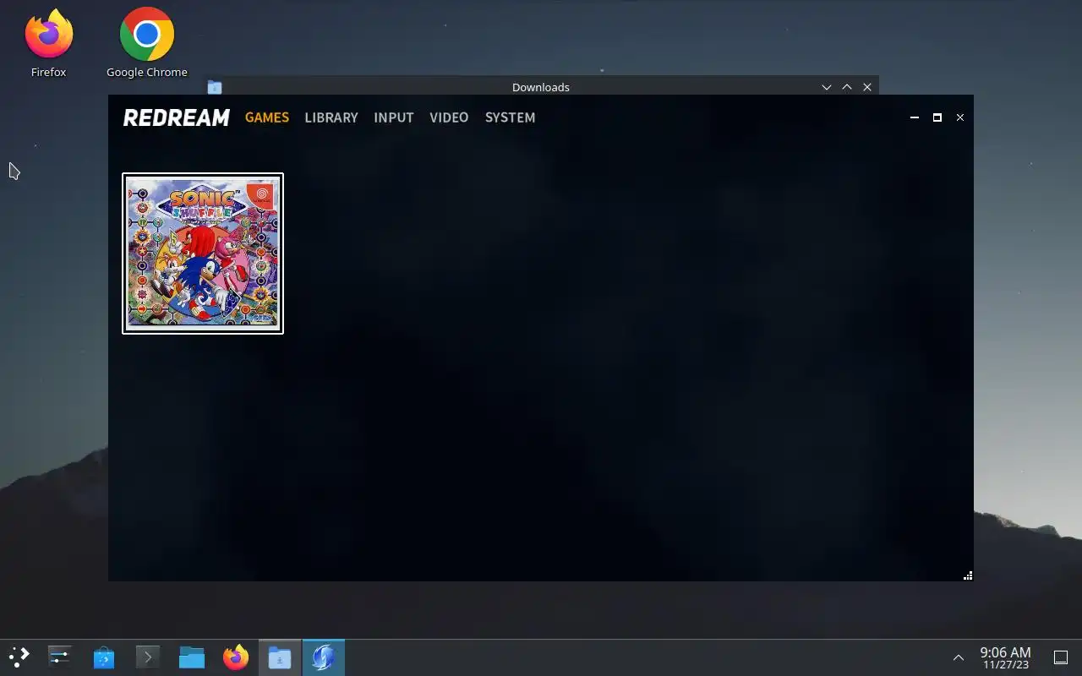
Task: Click the REDREAM logo
Action: pyautogui.click(x=177, y=117)
